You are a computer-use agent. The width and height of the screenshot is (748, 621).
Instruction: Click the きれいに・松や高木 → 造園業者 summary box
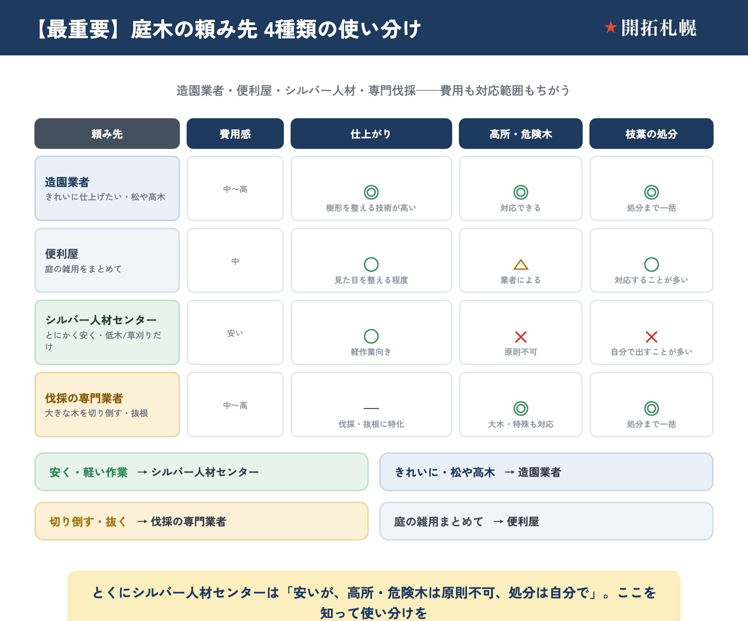point(546,472)
